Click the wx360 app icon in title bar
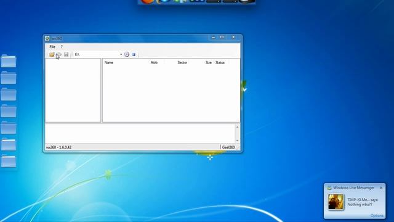 click(47, 38)
